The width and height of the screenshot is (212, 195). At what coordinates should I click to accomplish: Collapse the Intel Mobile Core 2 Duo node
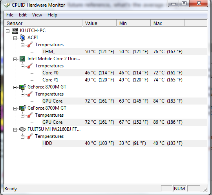pyautogui.click(x=15, y=59)
